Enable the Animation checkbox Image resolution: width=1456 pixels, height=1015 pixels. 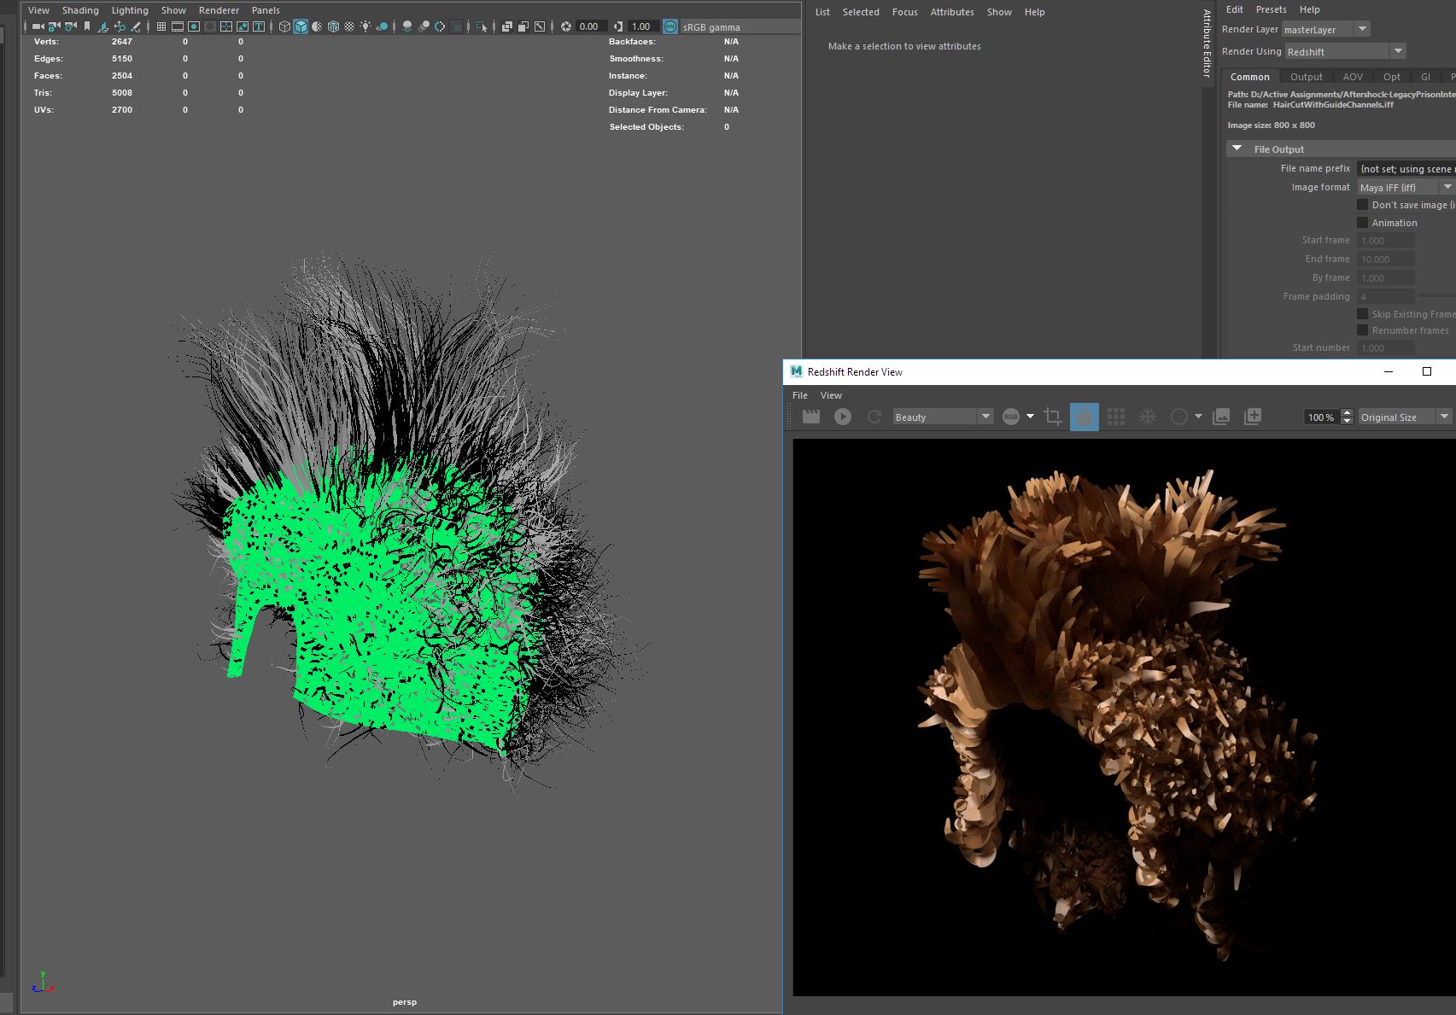[1362, 223]
